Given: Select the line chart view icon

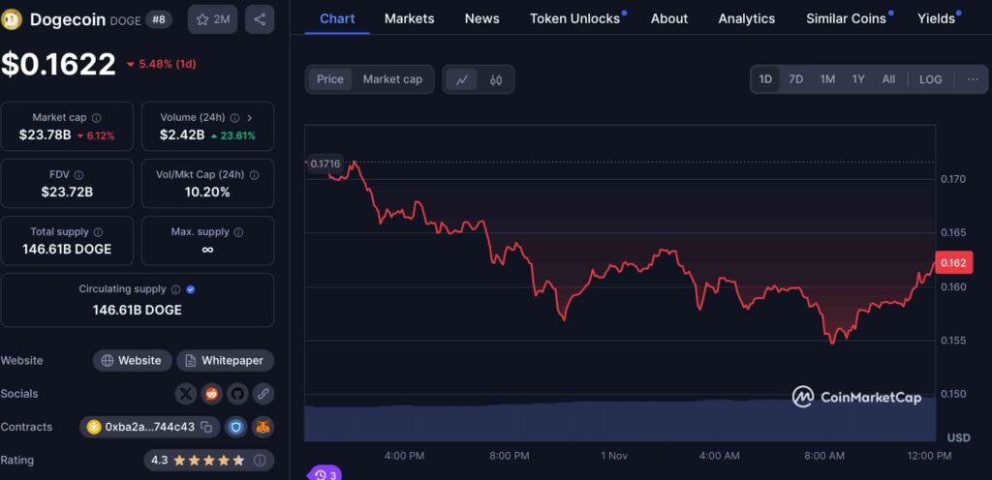Looking at the screenshot, I should pos(462,79).
